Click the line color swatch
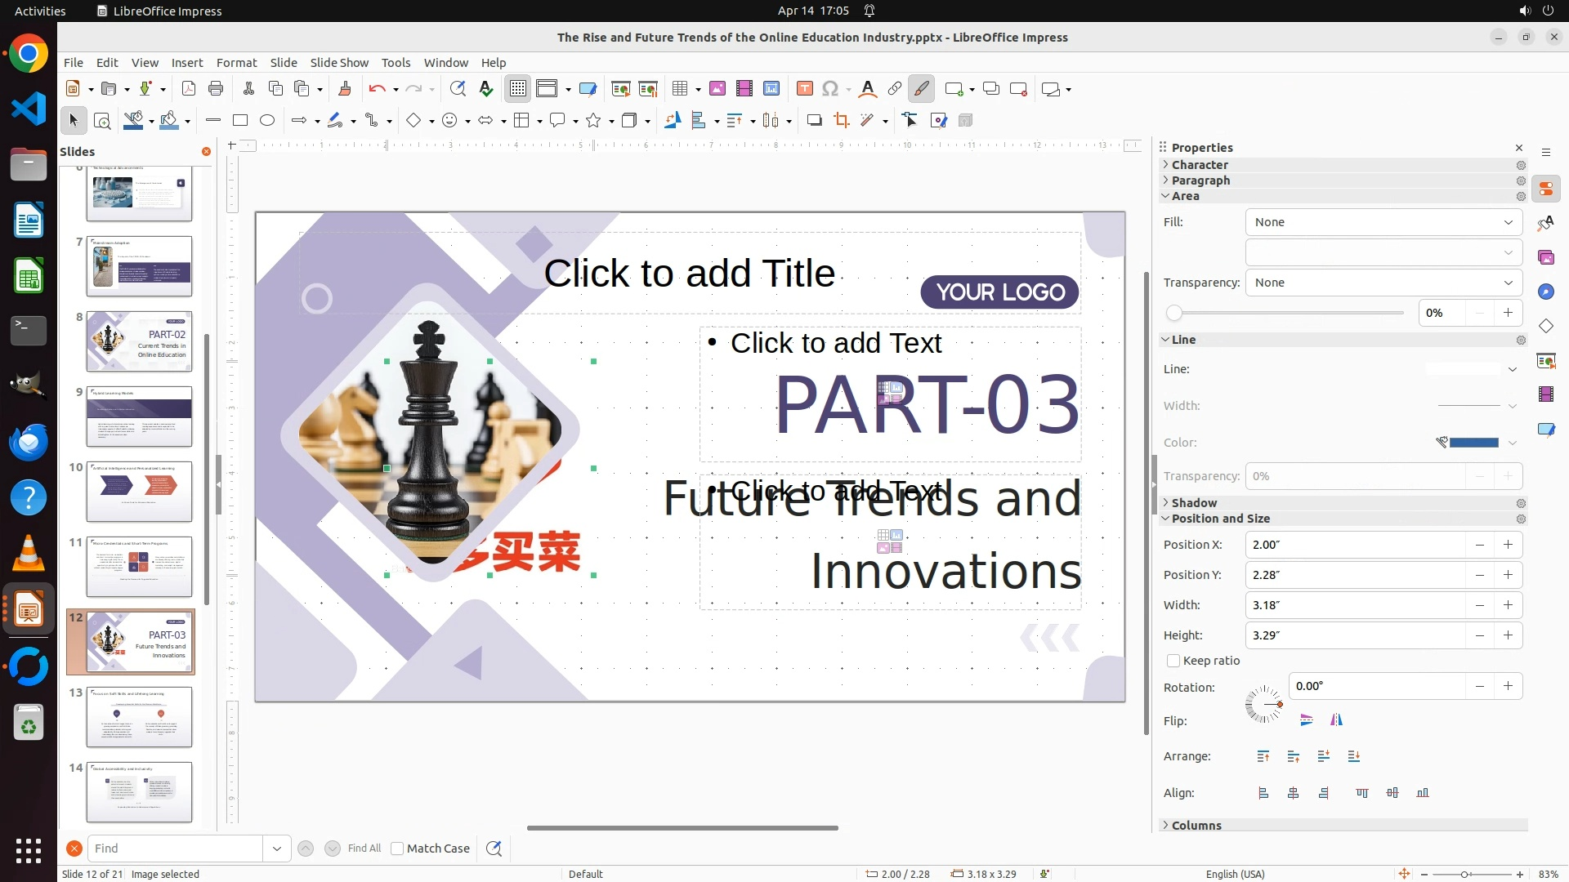This screenshot has width=1569, height=882. pyautogui.click(x=1473, y=443)
